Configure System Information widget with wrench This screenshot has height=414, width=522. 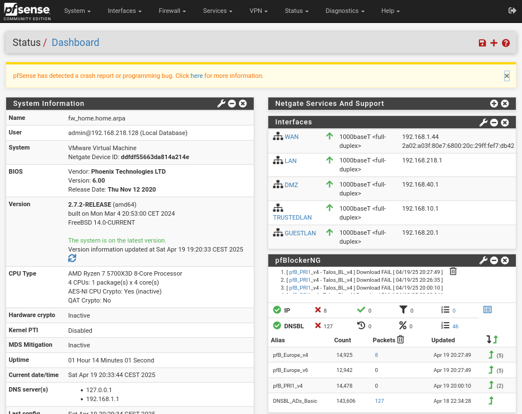221,104
